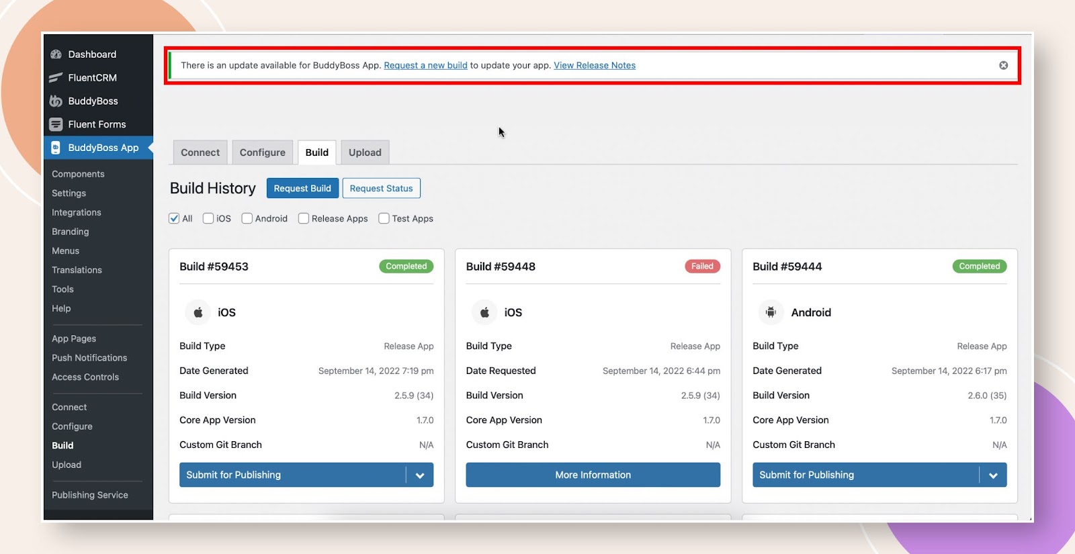The width and height of the screenshot is (1075, 554).
Task: Go to Help in sidebar submenu
Action: click(61, 309)
